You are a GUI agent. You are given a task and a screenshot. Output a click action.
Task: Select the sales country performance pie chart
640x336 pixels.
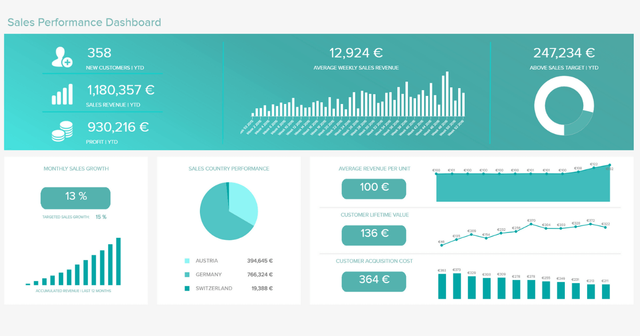pyautogui.click(x=228, y=211)
